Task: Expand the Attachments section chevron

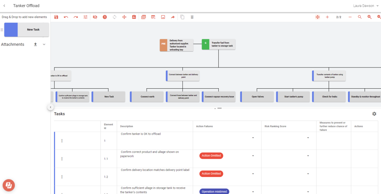Action: click(44, 45)
